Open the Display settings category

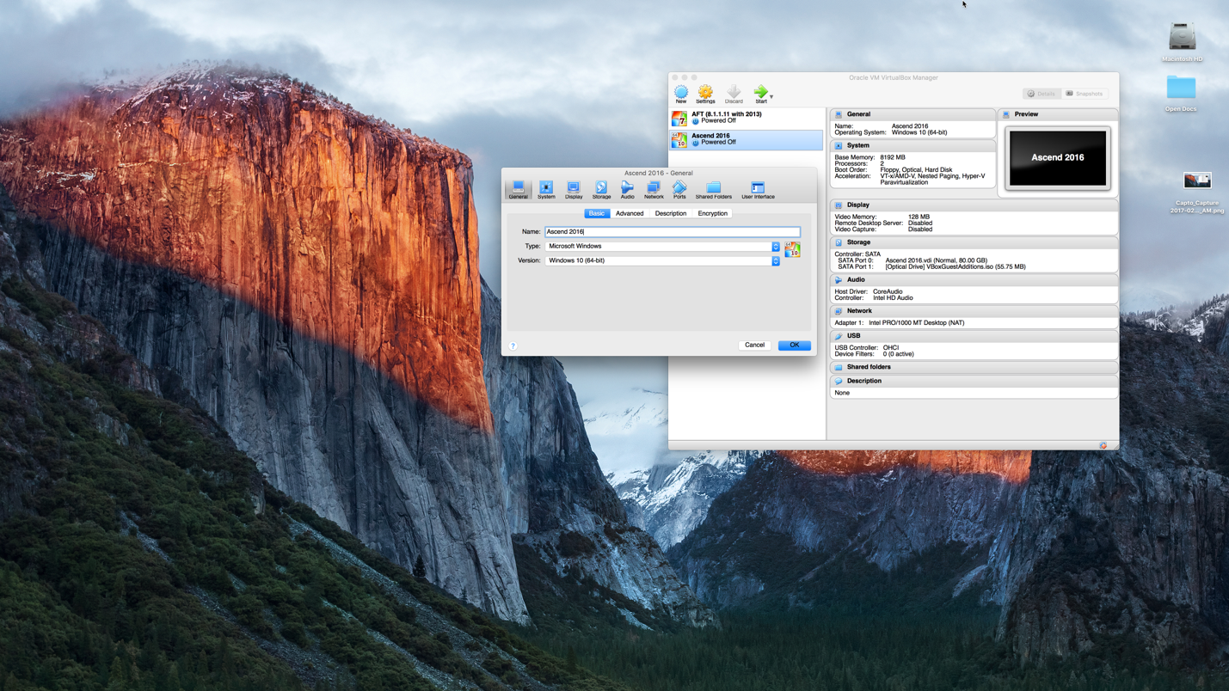574,190
